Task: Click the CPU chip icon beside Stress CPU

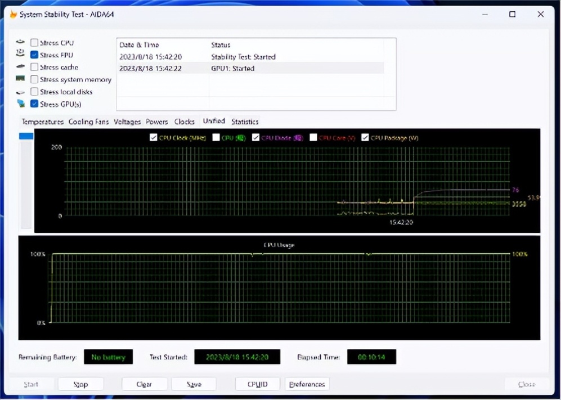Action: coord(21,43)
